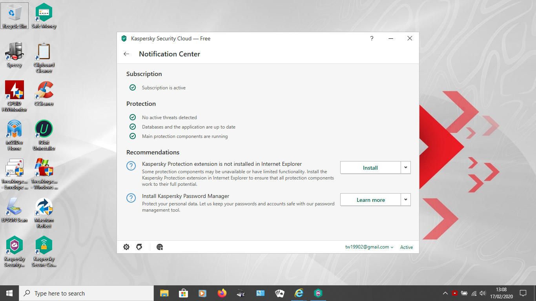Open the tw19902@gmail.com account dropdown
The width and height of the screenshot is (536, 301).
(x=369, y=247)
